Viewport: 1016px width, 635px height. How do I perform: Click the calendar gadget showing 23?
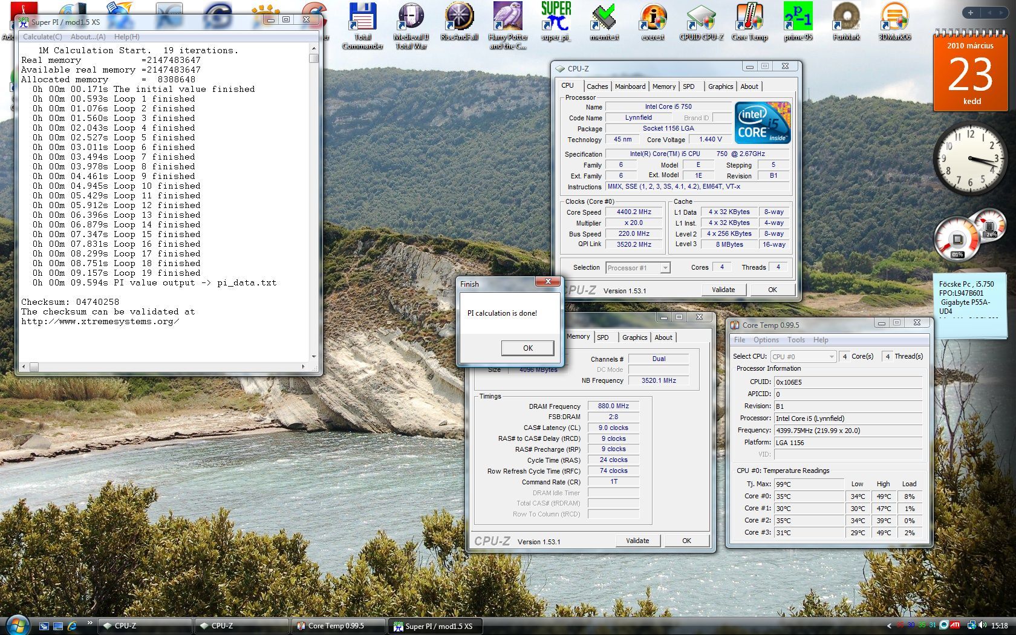(971, 71)
